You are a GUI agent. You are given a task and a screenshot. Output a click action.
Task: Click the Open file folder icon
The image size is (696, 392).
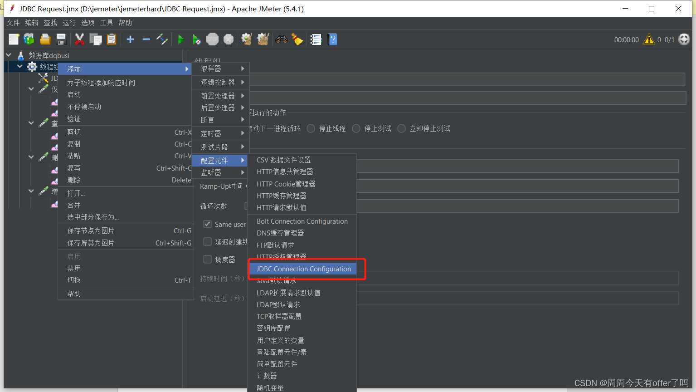[45, 39]
